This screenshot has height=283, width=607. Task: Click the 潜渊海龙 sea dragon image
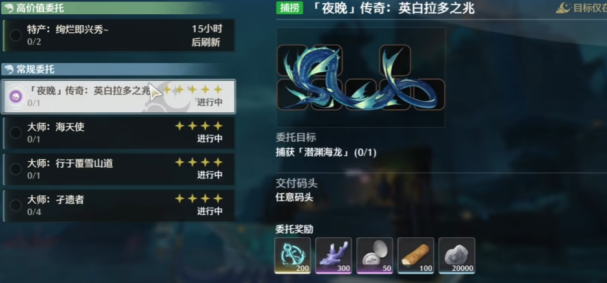[x=361, y=77]
